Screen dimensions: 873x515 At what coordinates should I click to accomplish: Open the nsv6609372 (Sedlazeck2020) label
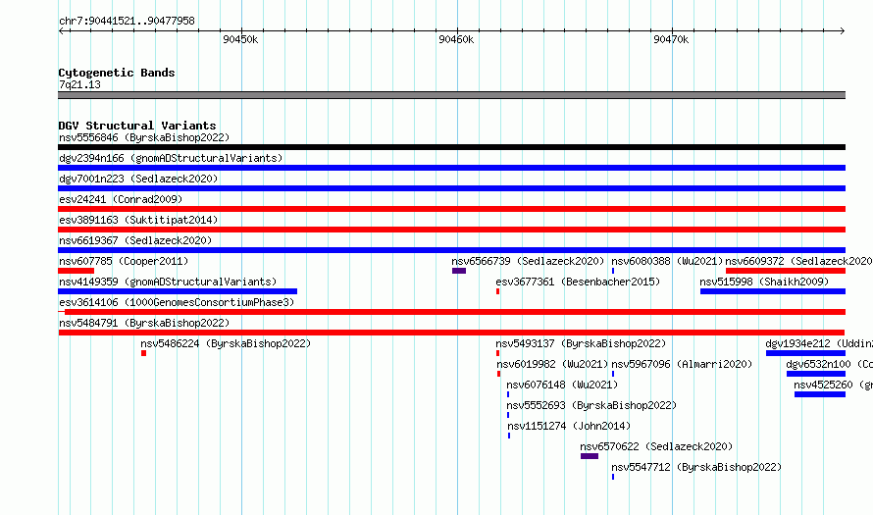point(799,261)
